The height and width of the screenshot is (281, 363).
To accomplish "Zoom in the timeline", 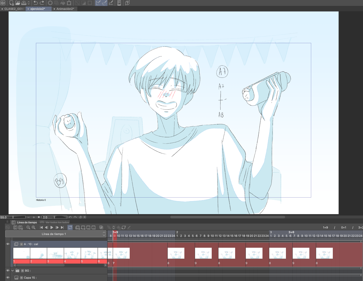I will [33, 227].
